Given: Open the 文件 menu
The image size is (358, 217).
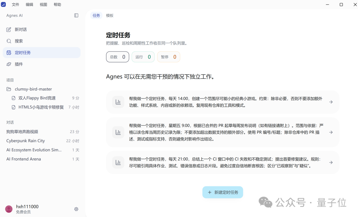Looking at the screenshot, I should tap(16, 5).
